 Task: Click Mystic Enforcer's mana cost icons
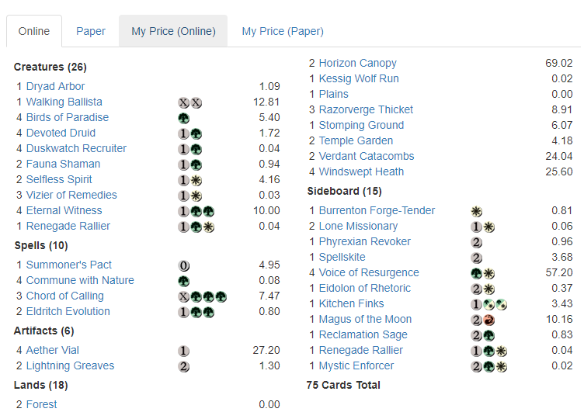[489, 365]
